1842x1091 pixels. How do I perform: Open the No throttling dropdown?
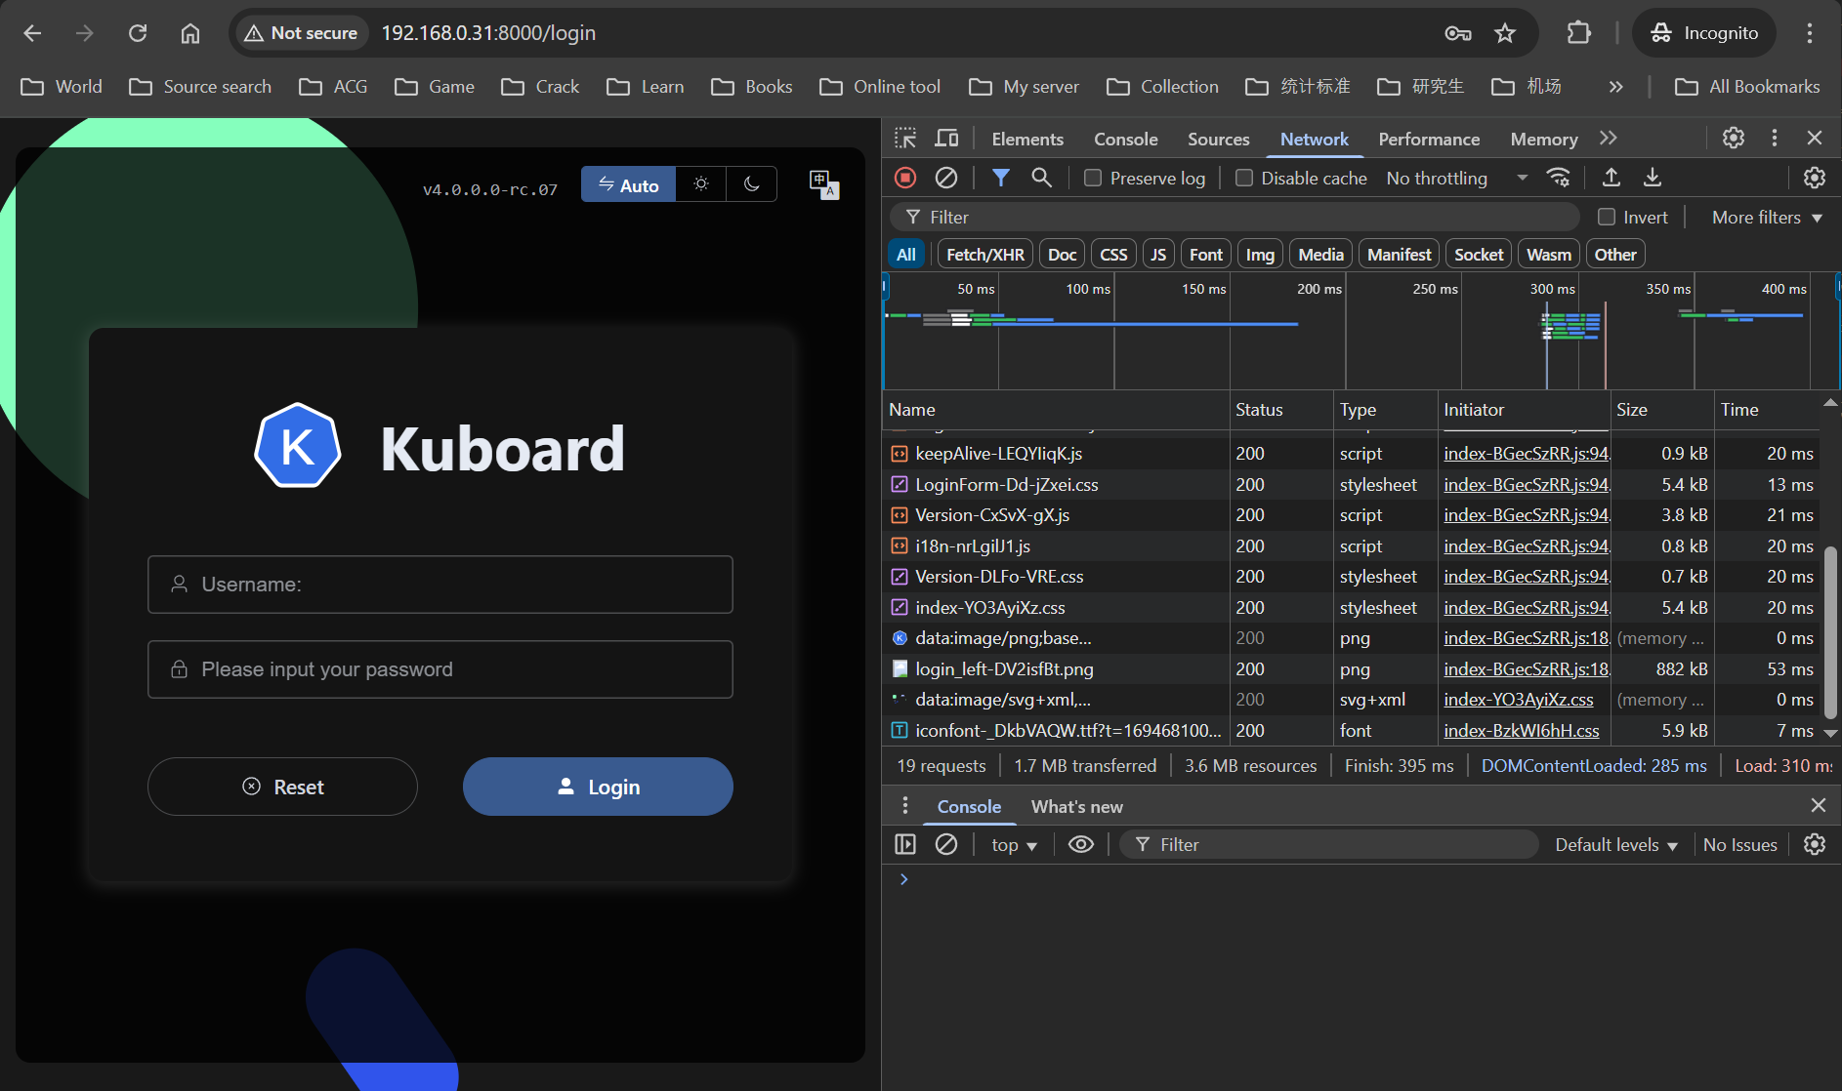(1456, 178)
